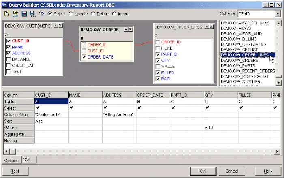Uncheck the PART_ID column checkbox
The width and height of the screenshot is (284, 178).
[x=158, y=54]
